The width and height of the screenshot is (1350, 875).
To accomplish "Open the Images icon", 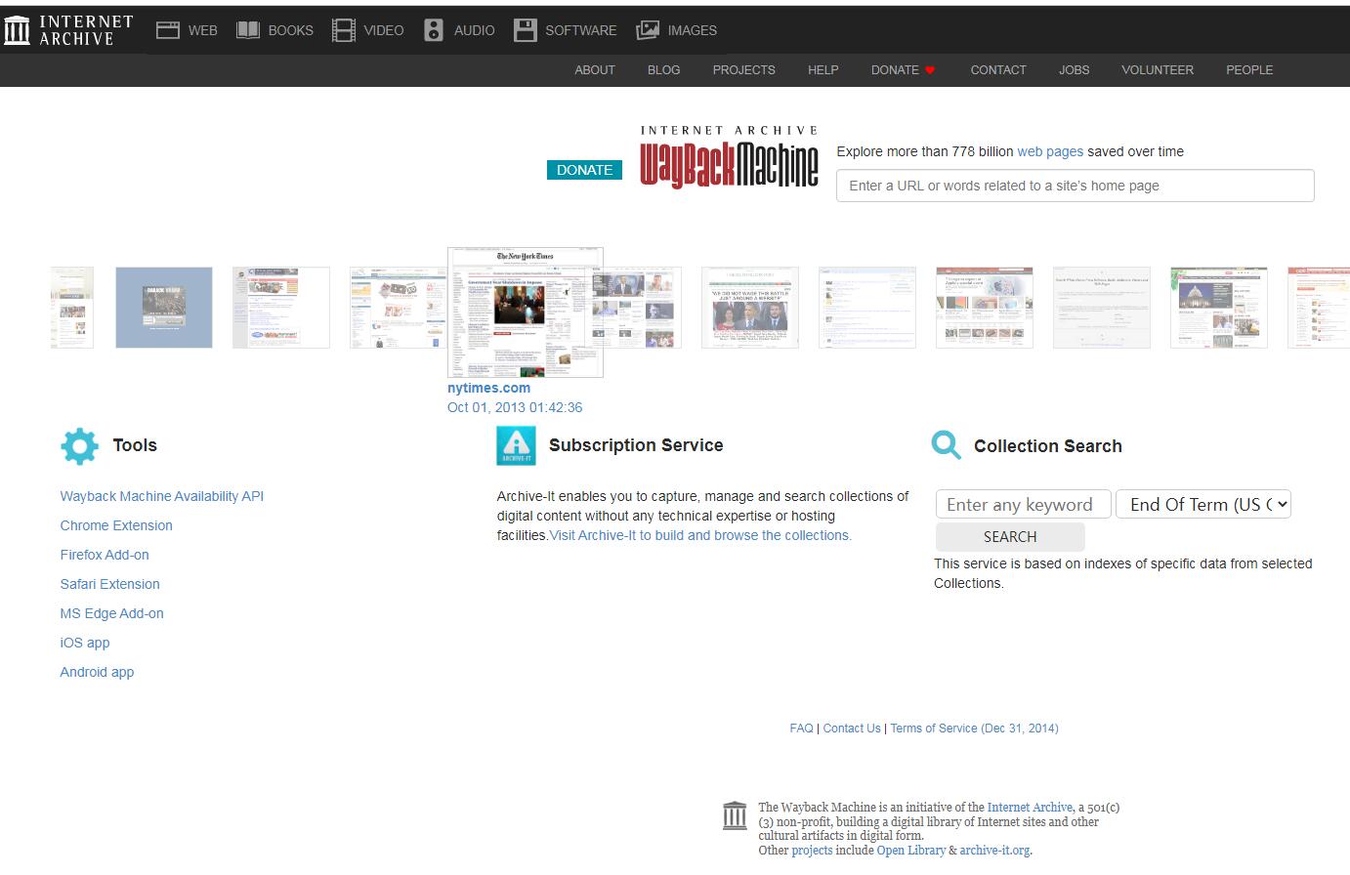I will [x=648, y=30].
